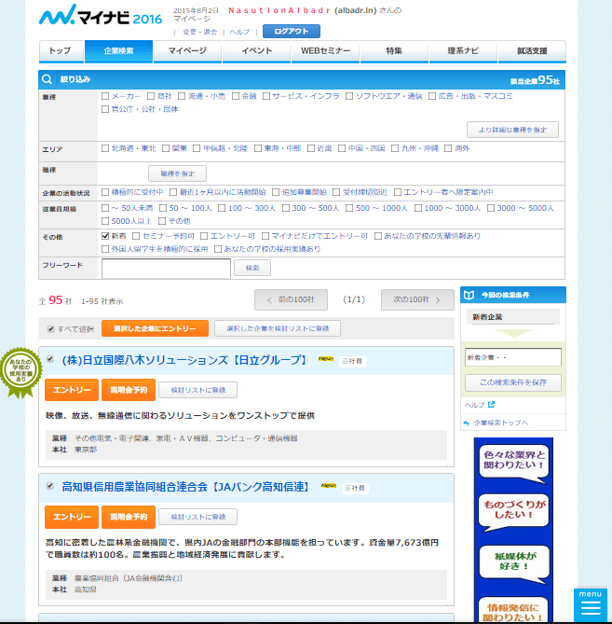Click the フリーワード text field
Screen dimensions: 612x624
click(166, 268)
